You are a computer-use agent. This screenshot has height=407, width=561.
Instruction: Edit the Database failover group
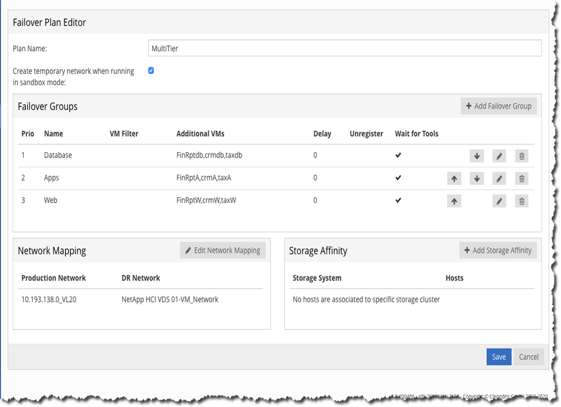pyautogui.click(x=499, y=156)
